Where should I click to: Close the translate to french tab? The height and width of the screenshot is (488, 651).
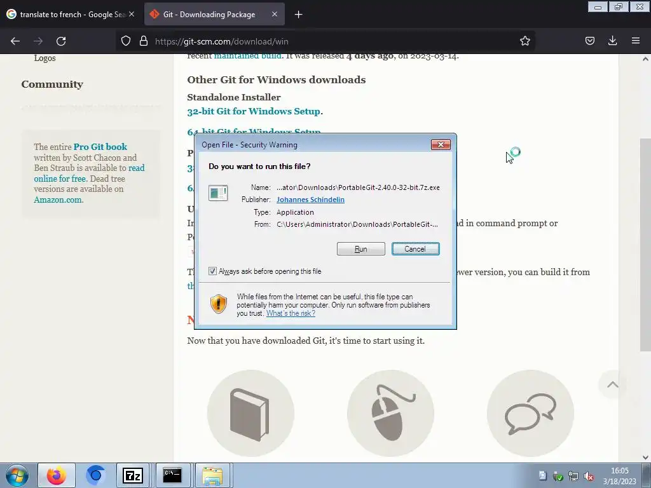pos(132,14)
